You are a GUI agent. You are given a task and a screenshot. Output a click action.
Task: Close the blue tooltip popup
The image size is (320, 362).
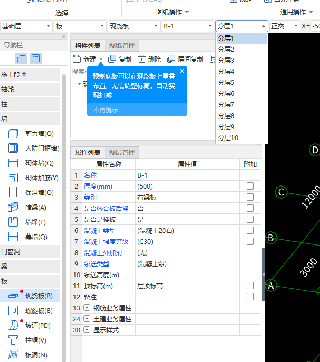[182, 71]
